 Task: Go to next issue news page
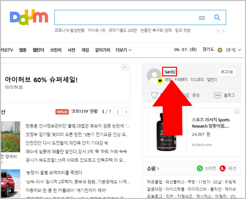[x=126, y=112]
